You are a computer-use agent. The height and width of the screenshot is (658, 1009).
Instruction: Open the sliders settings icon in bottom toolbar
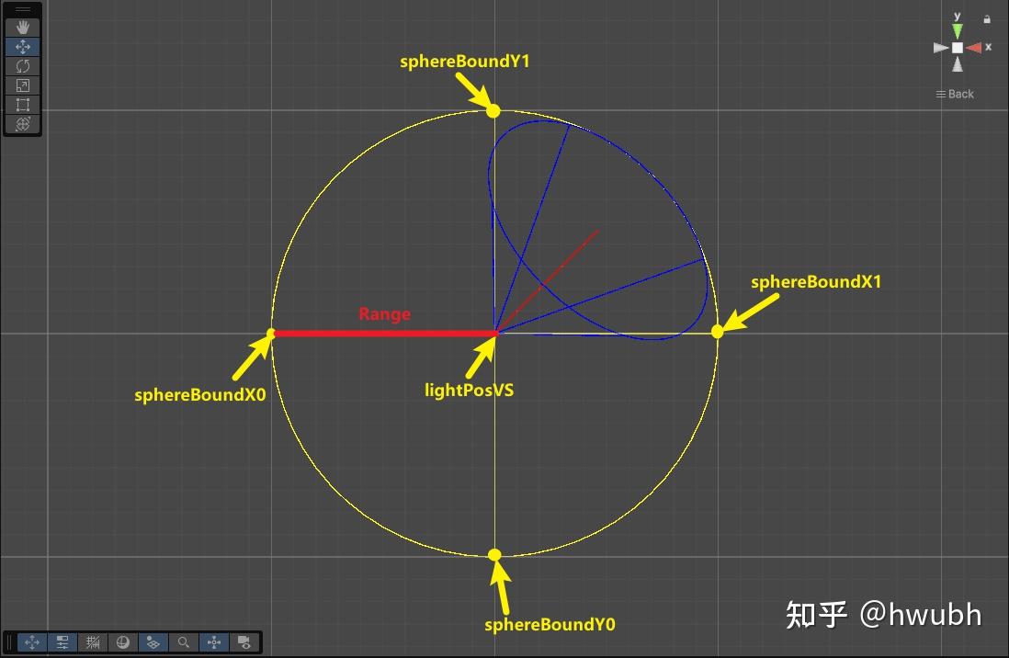click(62, 641)
